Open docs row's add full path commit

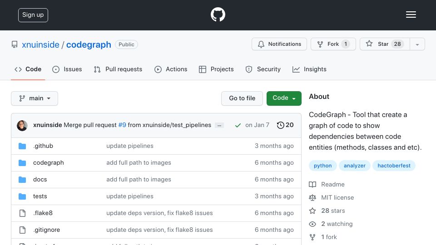click(x=139, y=180)
